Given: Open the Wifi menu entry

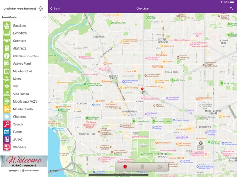Looking at the screenshot, I should [x=16, y=86].
